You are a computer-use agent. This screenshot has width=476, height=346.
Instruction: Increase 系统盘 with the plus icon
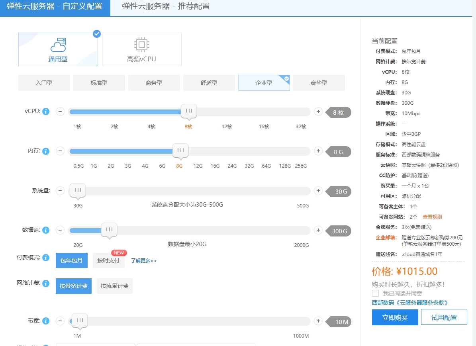point(318,191)
